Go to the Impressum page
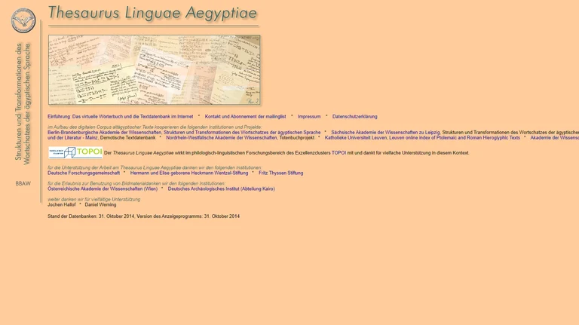This screenshot has height=325, width=579. [x=309, y=117]
